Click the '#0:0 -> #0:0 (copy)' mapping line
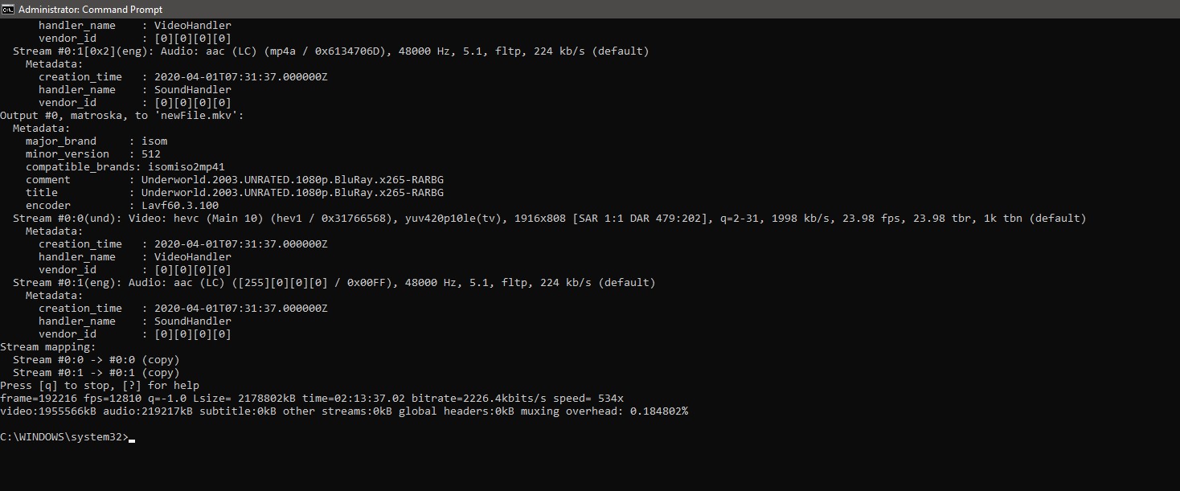Image resolution: width=1180 pixels, height=491 pixels. 96,360
